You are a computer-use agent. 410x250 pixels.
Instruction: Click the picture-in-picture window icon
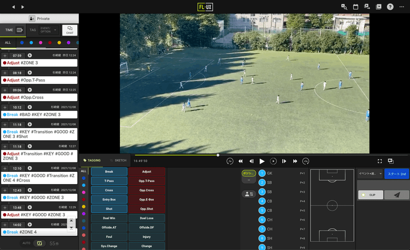[391, 161]
